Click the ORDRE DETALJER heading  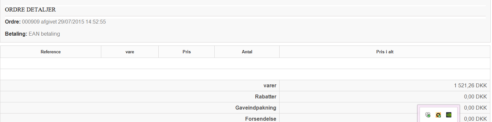click(x=30, y=10)
